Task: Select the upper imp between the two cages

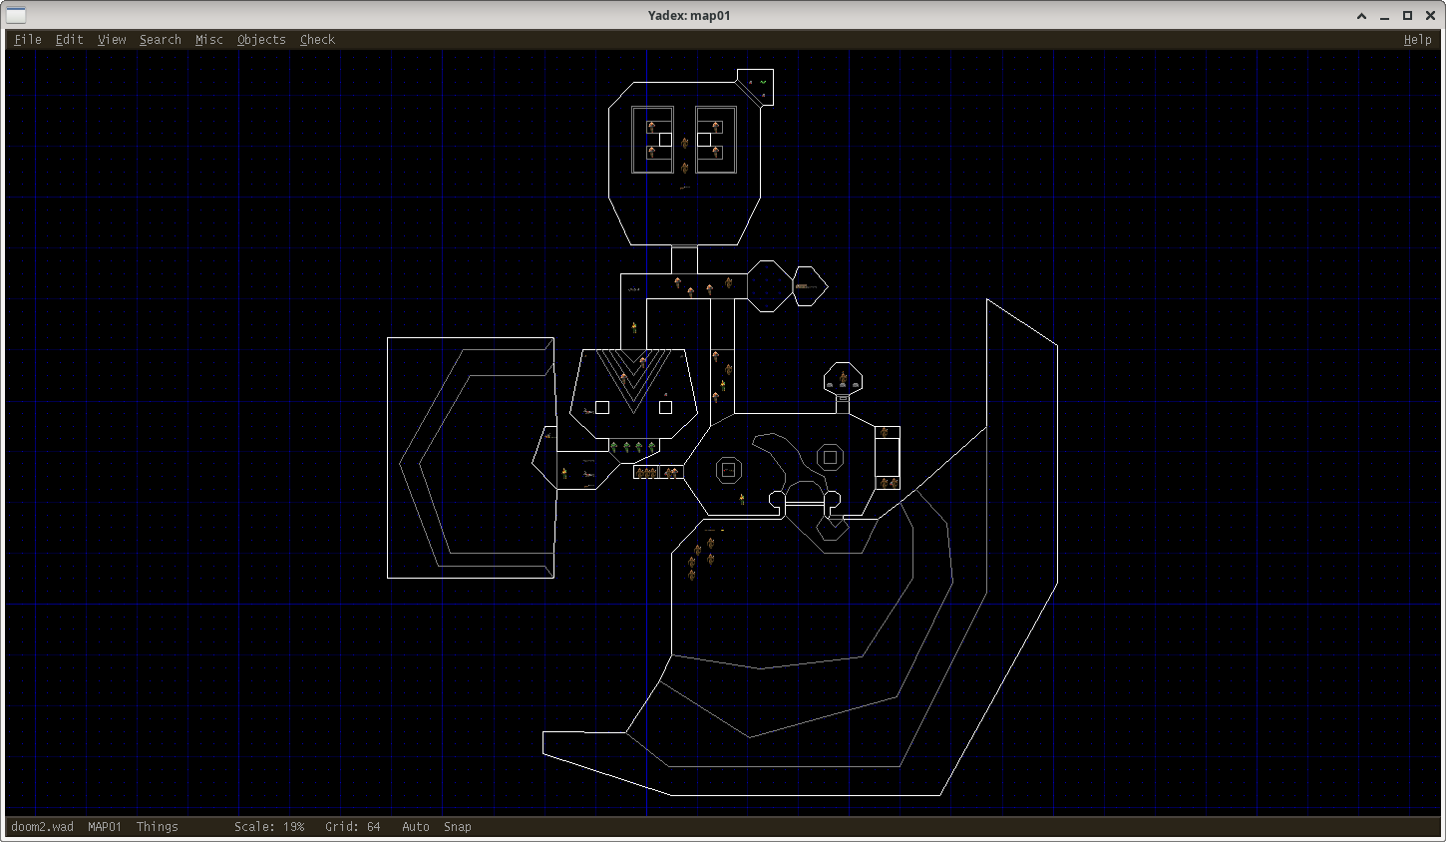Action: click(x=684, y=144)
